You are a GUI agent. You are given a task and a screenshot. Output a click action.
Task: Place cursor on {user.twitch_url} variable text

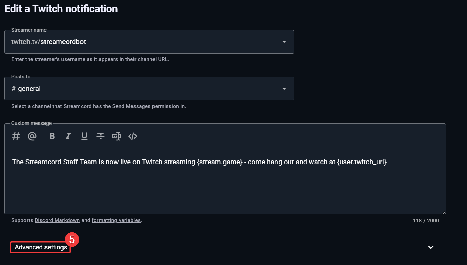click(x=362, y=162)
